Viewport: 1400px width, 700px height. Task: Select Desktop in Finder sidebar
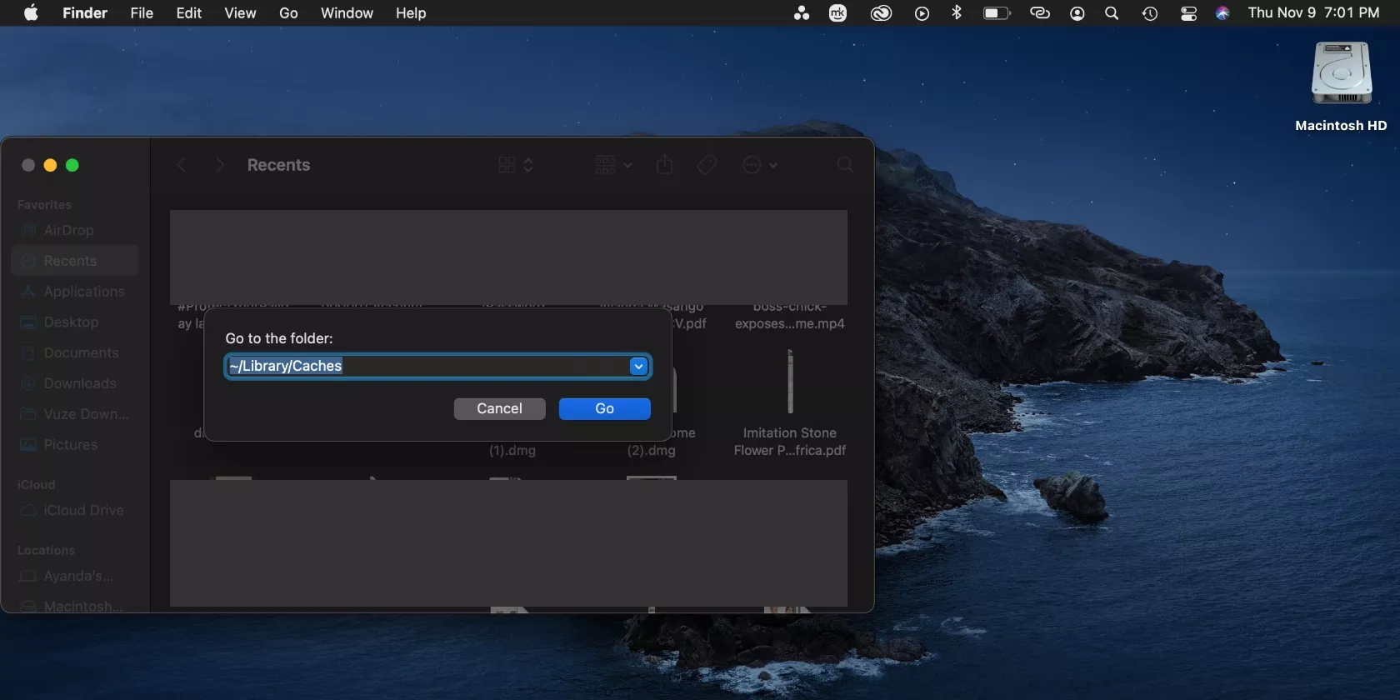click(75, 322)
